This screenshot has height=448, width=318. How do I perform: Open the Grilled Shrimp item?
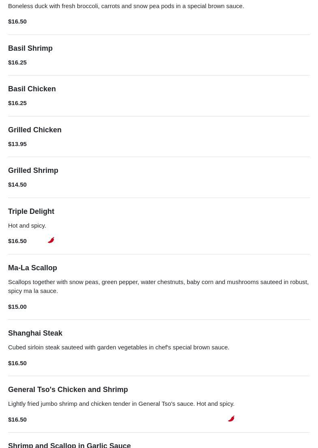pos(33,170)
